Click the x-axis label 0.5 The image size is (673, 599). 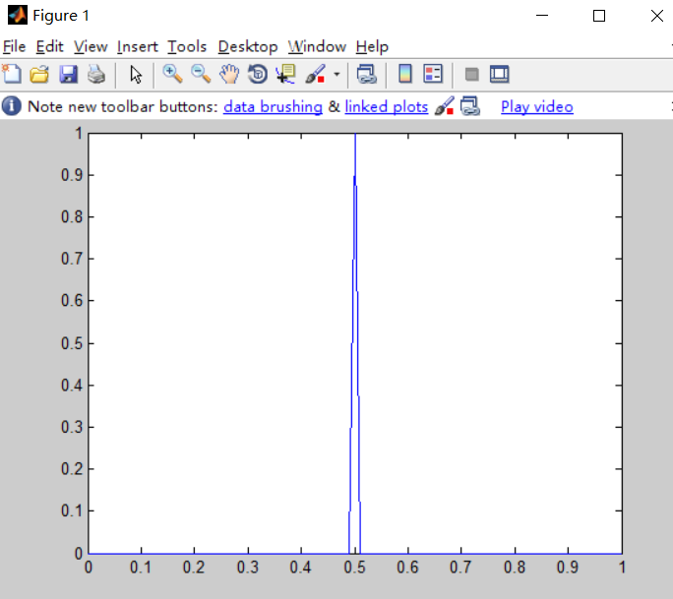click(x=354, y=568)
